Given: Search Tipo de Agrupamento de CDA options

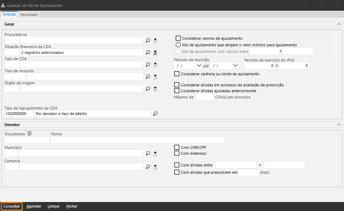Looking at the screenshot, I should [x=155, y=114].
